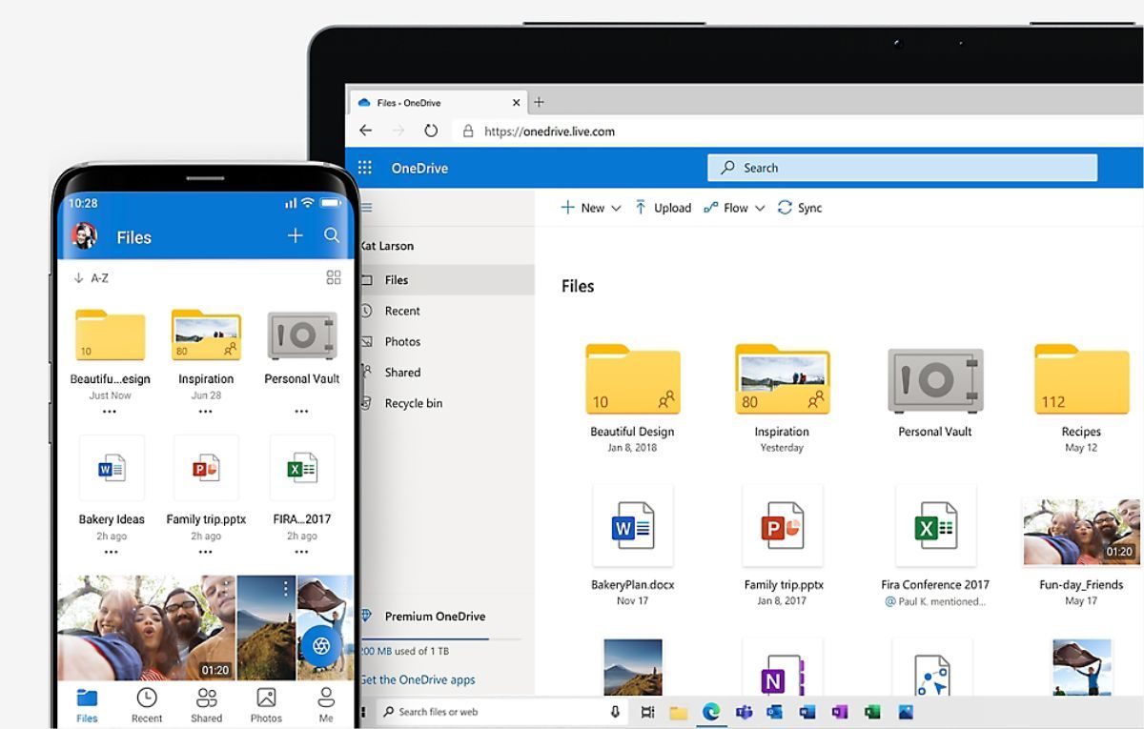This screenshot has height=729, width=1144.
Task: Change the A-Z sort order on phone
Action: [x=92, y=278]
